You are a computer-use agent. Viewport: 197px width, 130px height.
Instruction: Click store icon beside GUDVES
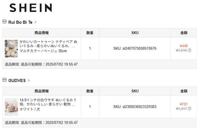[x=4, y=80]
